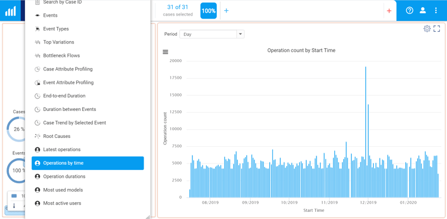Click the red plus icon

pos(389,11)
